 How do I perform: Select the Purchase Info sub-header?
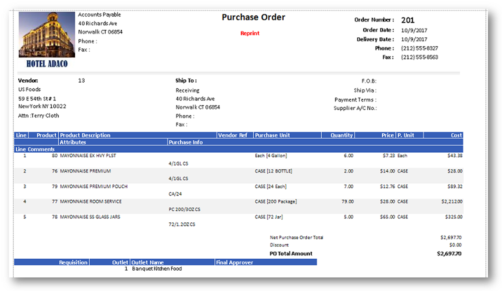point(186,143)
